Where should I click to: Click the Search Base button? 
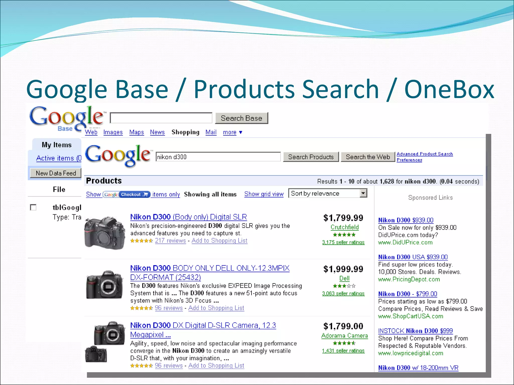point(241,118)
